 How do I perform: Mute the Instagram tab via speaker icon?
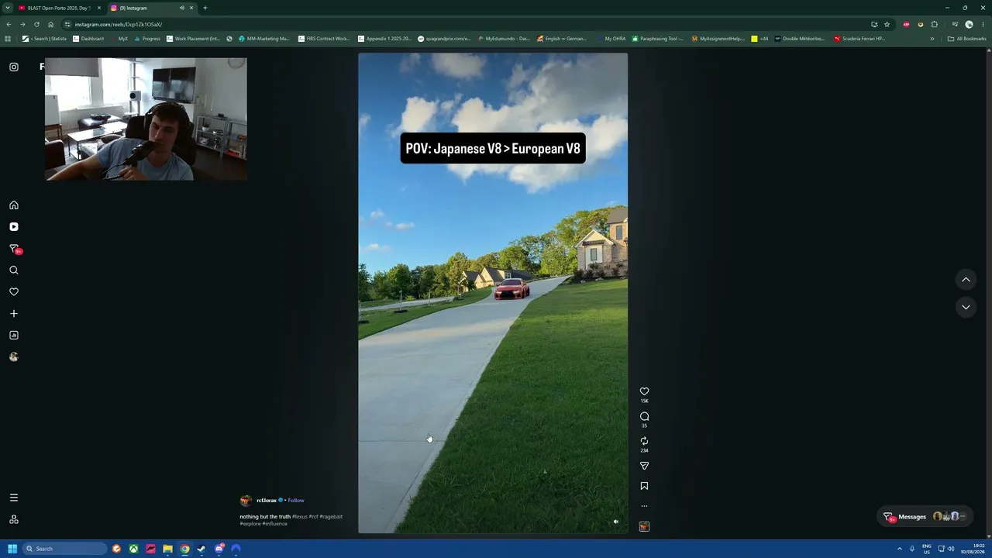[x=182, y=8]
